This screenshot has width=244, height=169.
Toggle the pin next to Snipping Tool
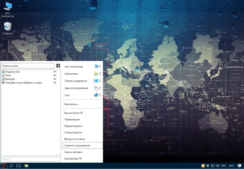pyautogui.click(x=55, y=71)
